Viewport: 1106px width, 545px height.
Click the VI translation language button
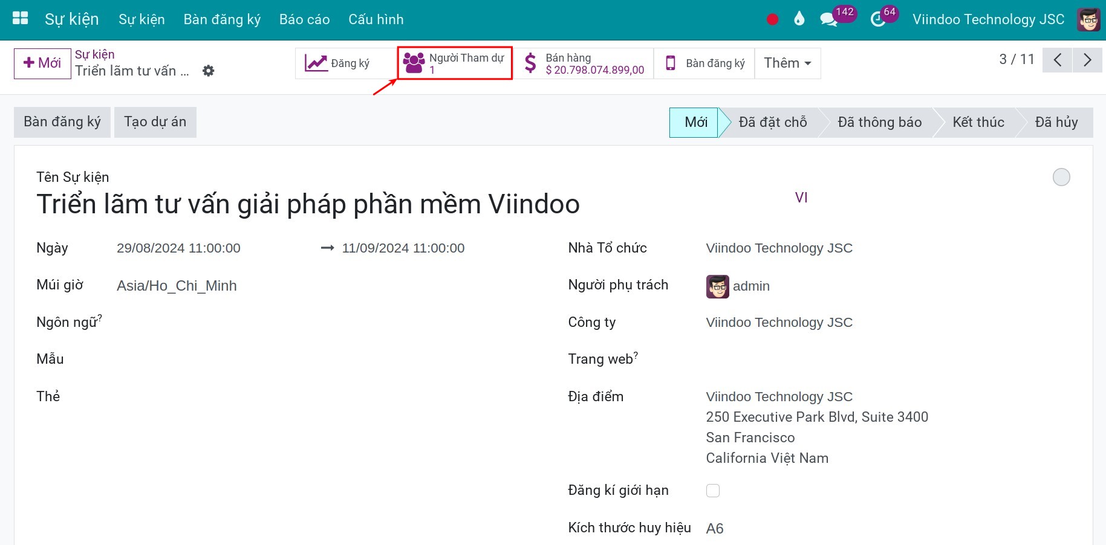(x=801, y=198)
